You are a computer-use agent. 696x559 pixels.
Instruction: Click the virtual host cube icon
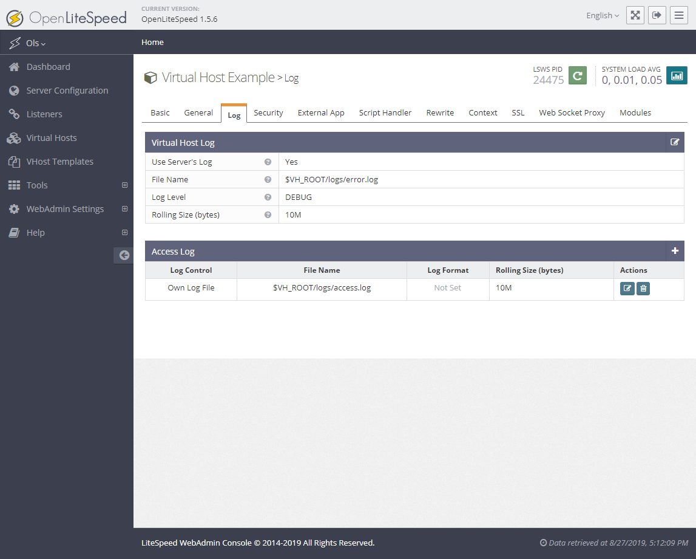(x=150, y=78)
